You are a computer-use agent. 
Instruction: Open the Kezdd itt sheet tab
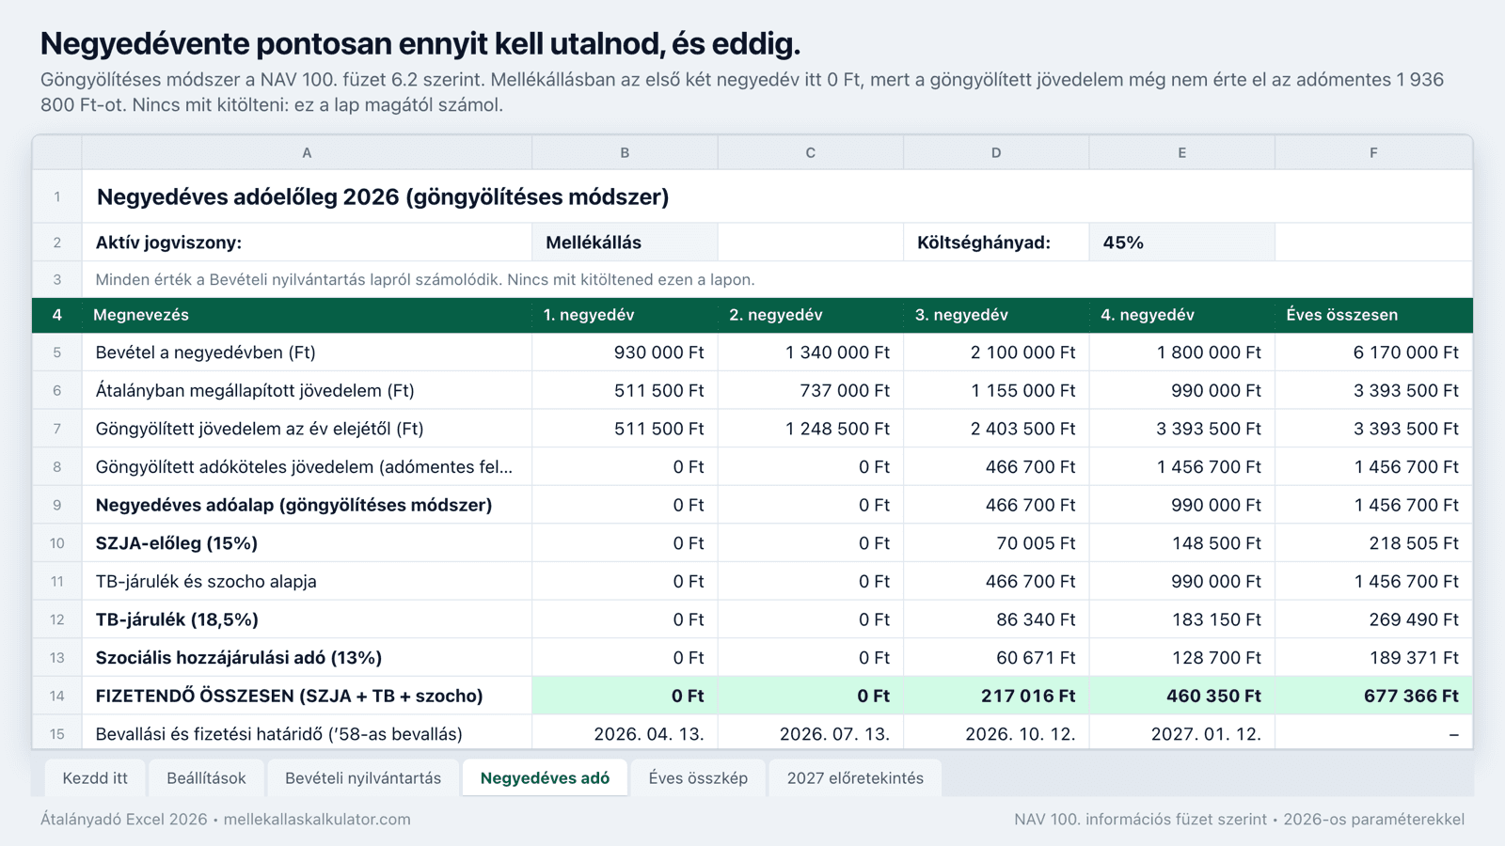[x=95, y=777]
